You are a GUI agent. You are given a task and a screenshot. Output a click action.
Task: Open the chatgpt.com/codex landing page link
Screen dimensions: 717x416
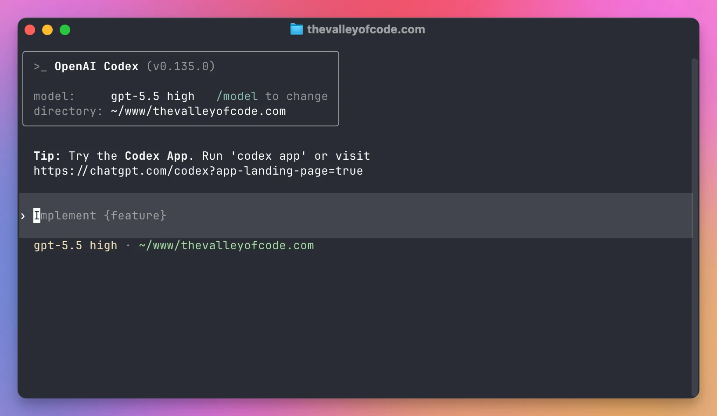click(198, 171)
